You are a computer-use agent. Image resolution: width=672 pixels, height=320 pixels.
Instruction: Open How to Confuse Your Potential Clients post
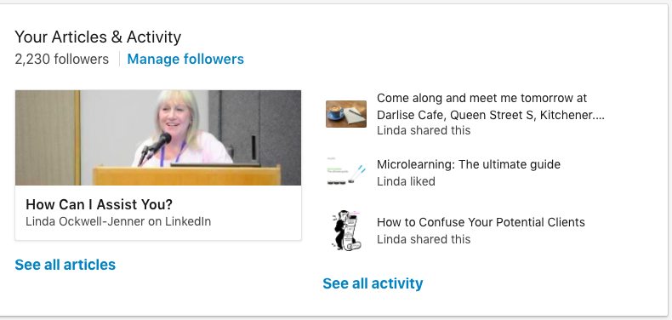click(x=481, y=222)
